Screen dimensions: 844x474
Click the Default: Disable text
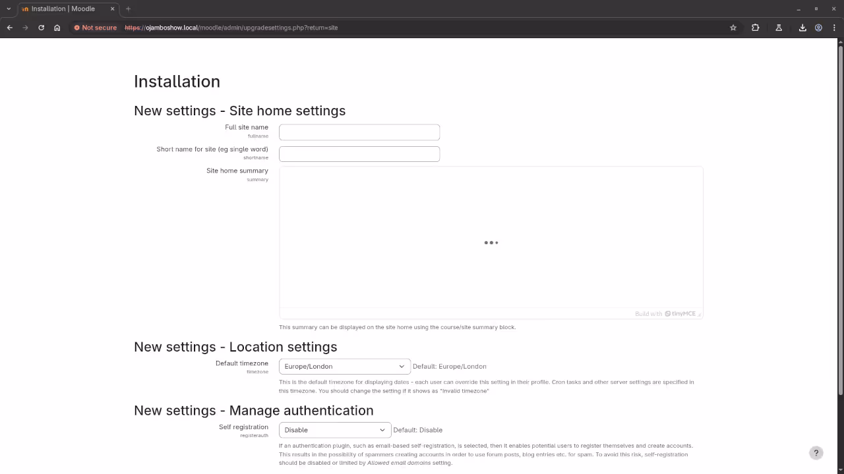[418, 430]
